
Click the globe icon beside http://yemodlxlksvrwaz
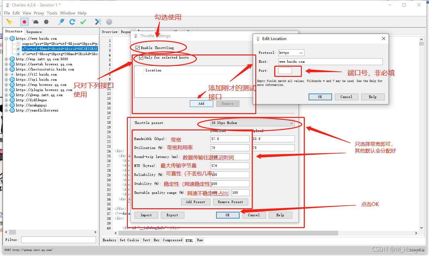coord(12,110)
